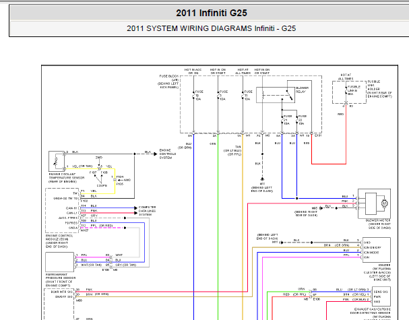This screenshot has width=409, height=320.
Task: Select the 'COUPE' label near F107
Action: tap(102, 186)
